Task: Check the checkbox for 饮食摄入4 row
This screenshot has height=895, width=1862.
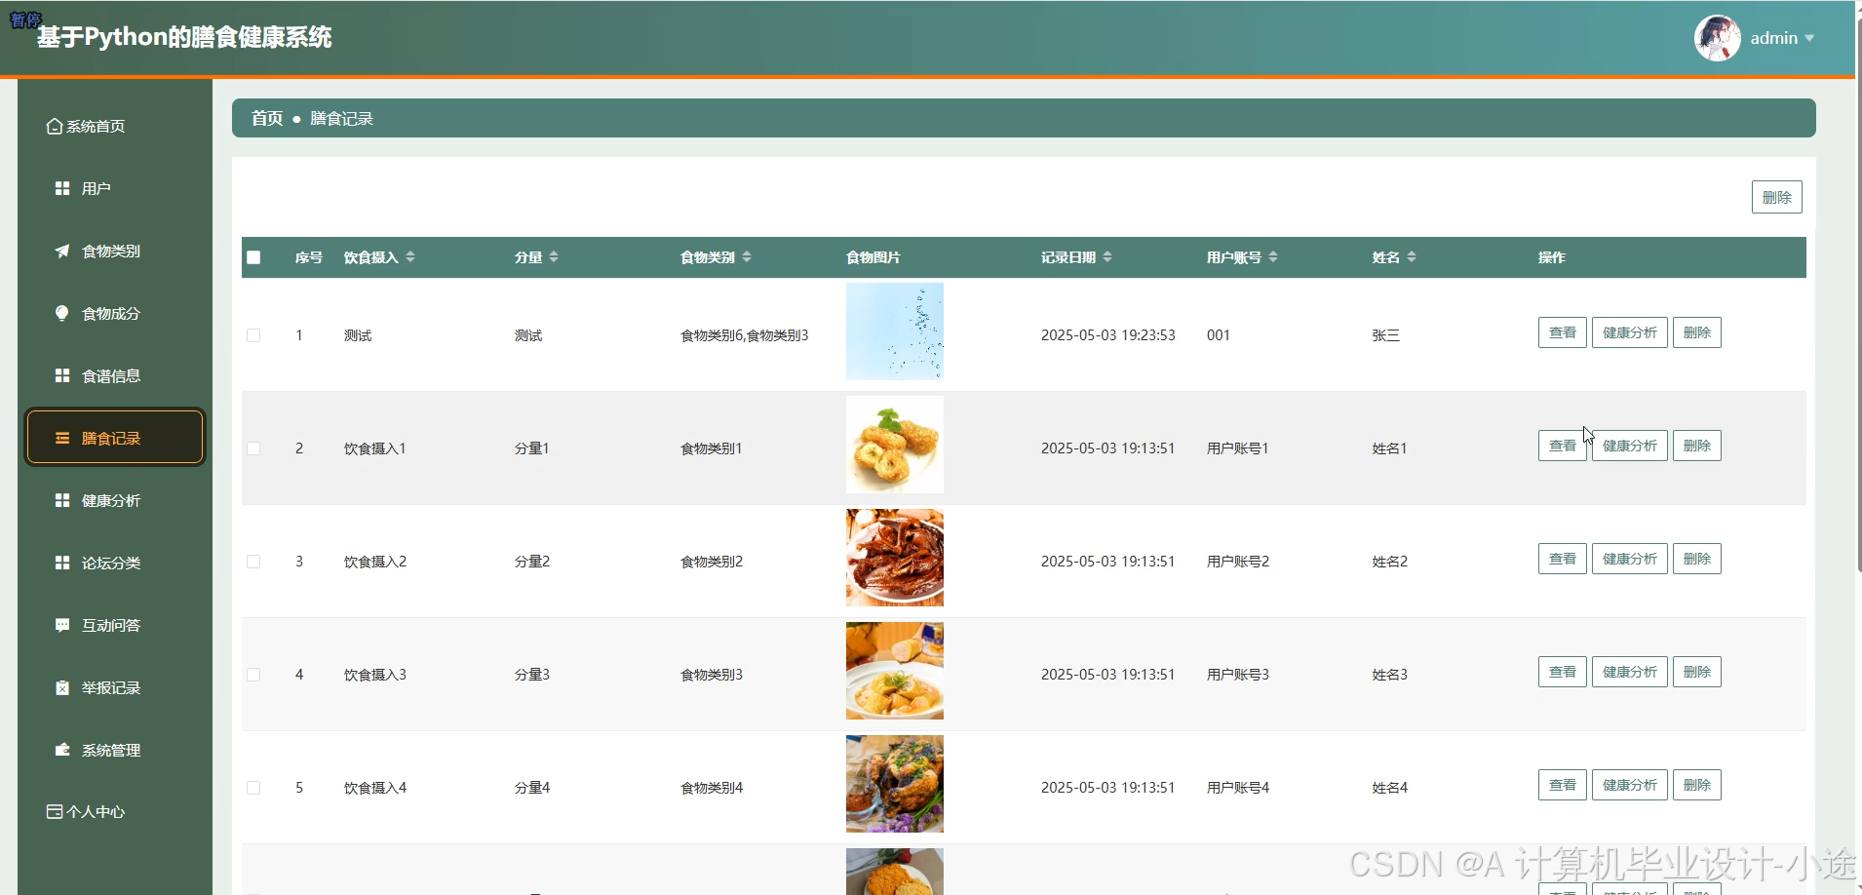Action: pos(253,788)
